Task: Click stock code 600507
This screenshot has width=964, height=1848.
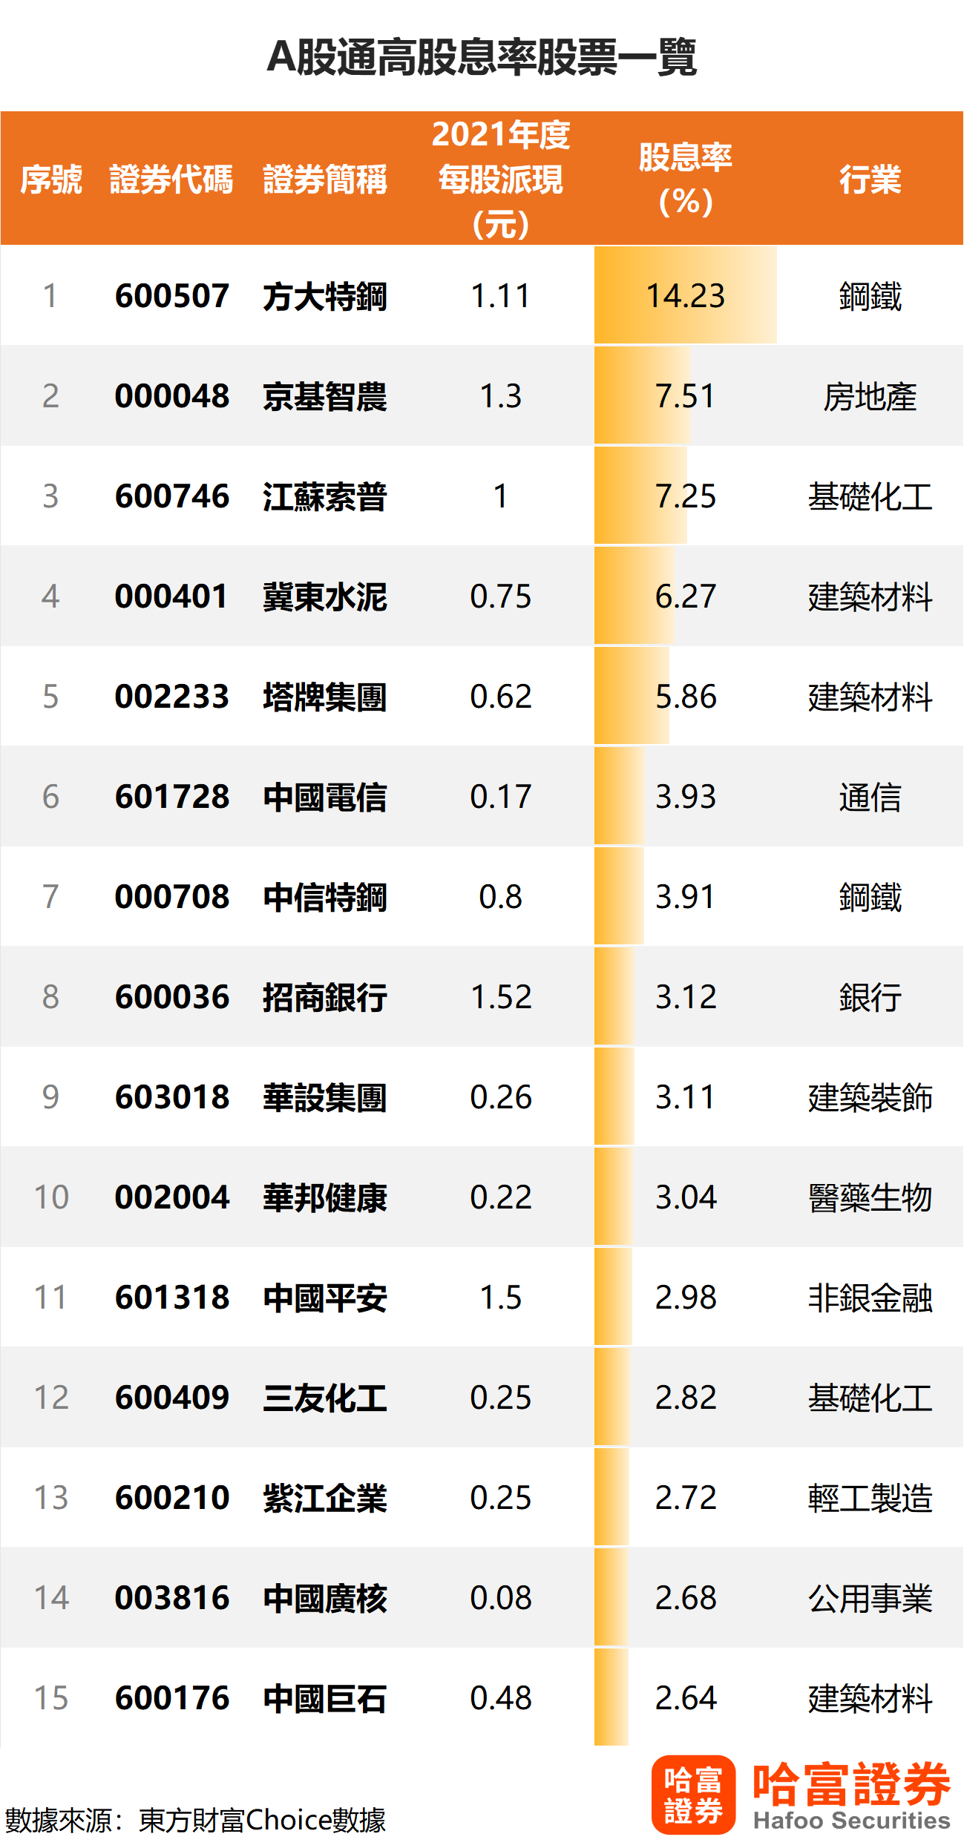Action: tap(171, 296)
